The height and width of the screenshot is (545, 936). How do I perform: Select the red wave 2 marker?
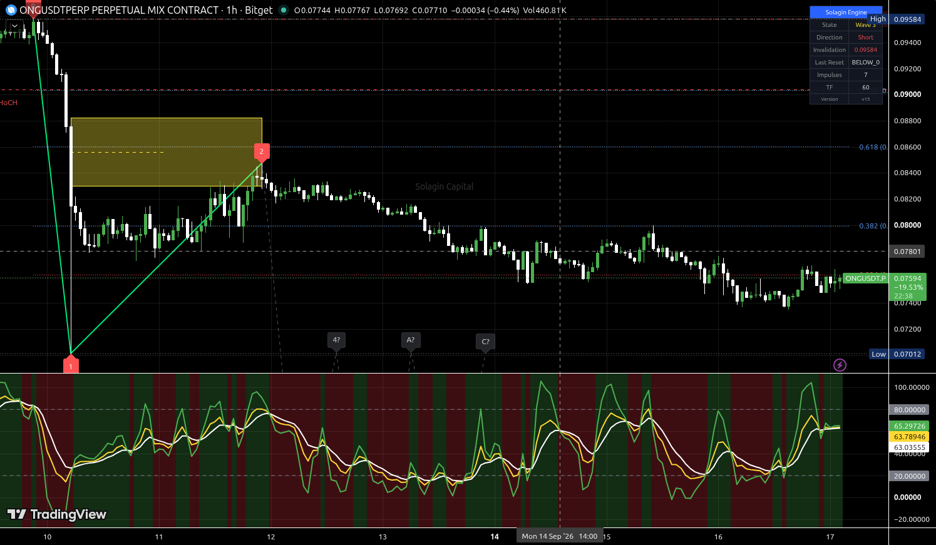coord(262,152)
